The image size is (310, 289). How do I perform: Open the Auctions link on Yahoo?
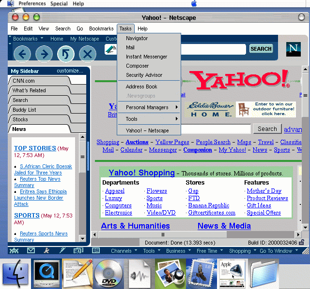pyautogui.click(x=137, y=142)
